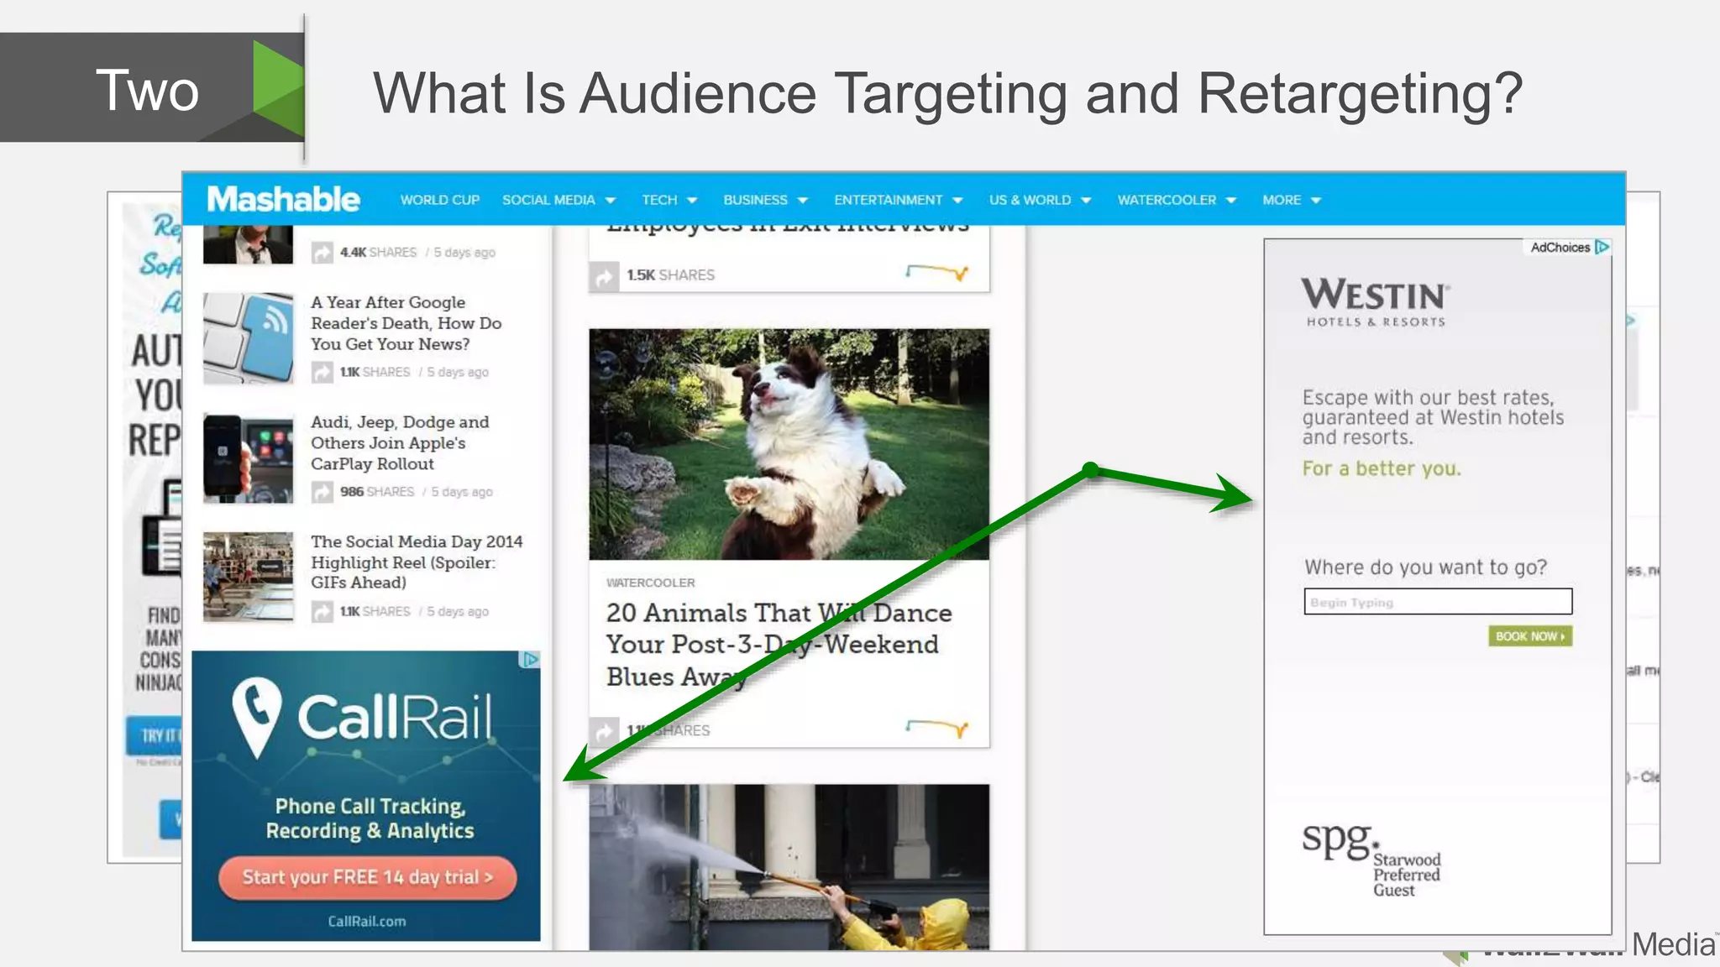This screenshot has width=1720, height=967.
Task: Click WATERCOOLER category label on article card
Action: [650, 583]
